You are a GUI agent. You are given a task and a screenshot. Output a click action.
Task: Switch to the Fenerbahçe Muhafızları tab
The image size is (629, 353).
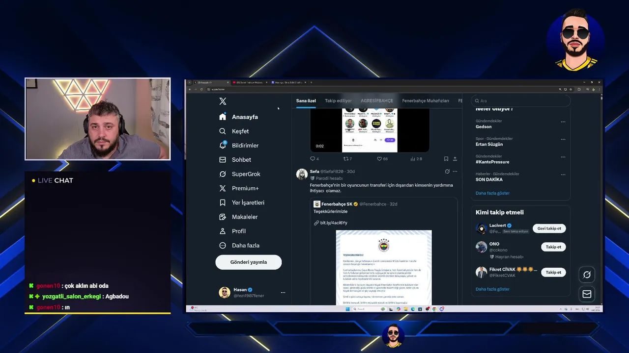[426, 101]
